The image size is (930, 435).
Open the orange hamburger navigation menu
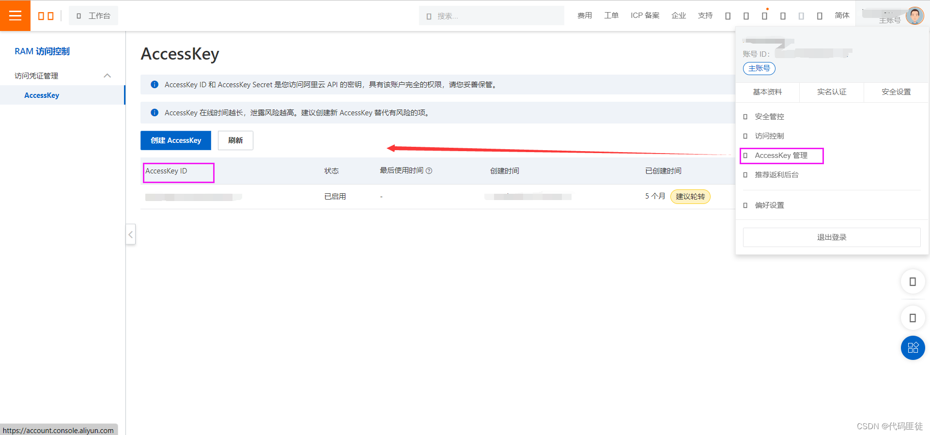pos(15,16)
